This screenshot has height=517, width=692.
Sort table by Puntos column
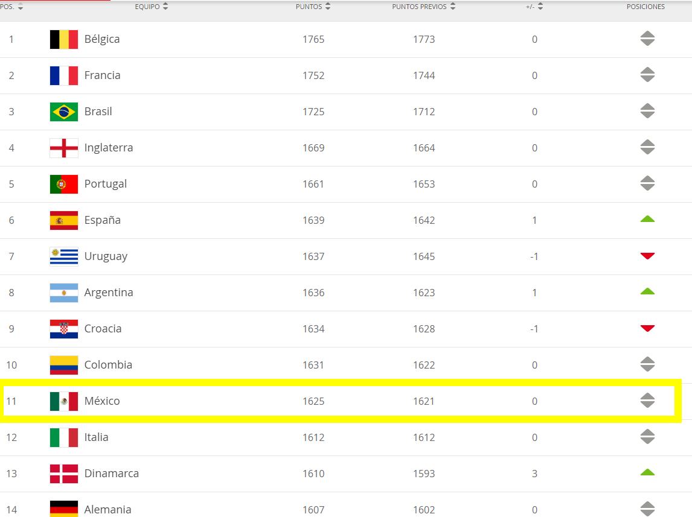tap(313, 7)
